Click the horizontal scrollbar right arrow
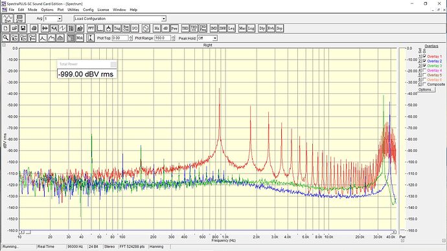This screenshot has width=447, height=251. (395, 232)
